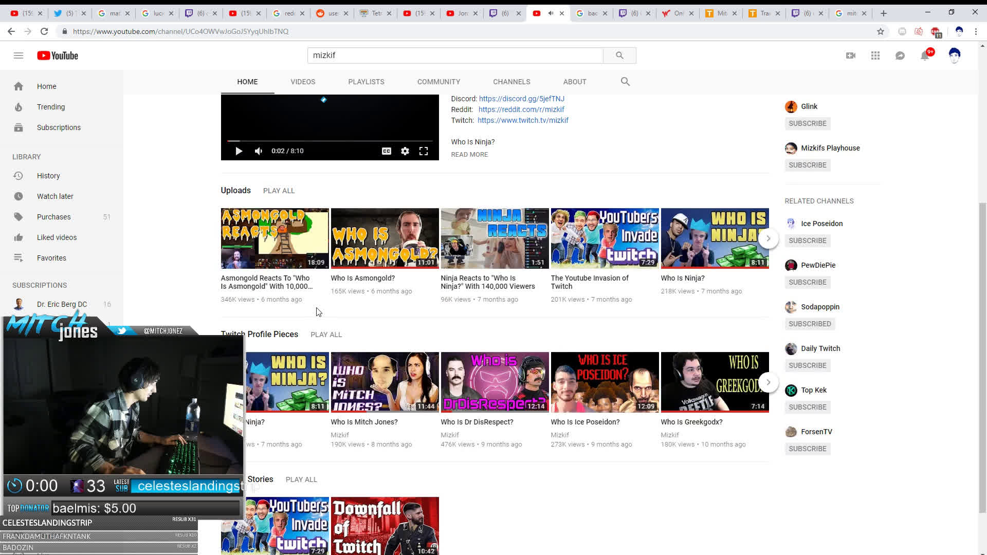Click the page vertical scrollbar
987x555 pixels.
click(982, 357)
